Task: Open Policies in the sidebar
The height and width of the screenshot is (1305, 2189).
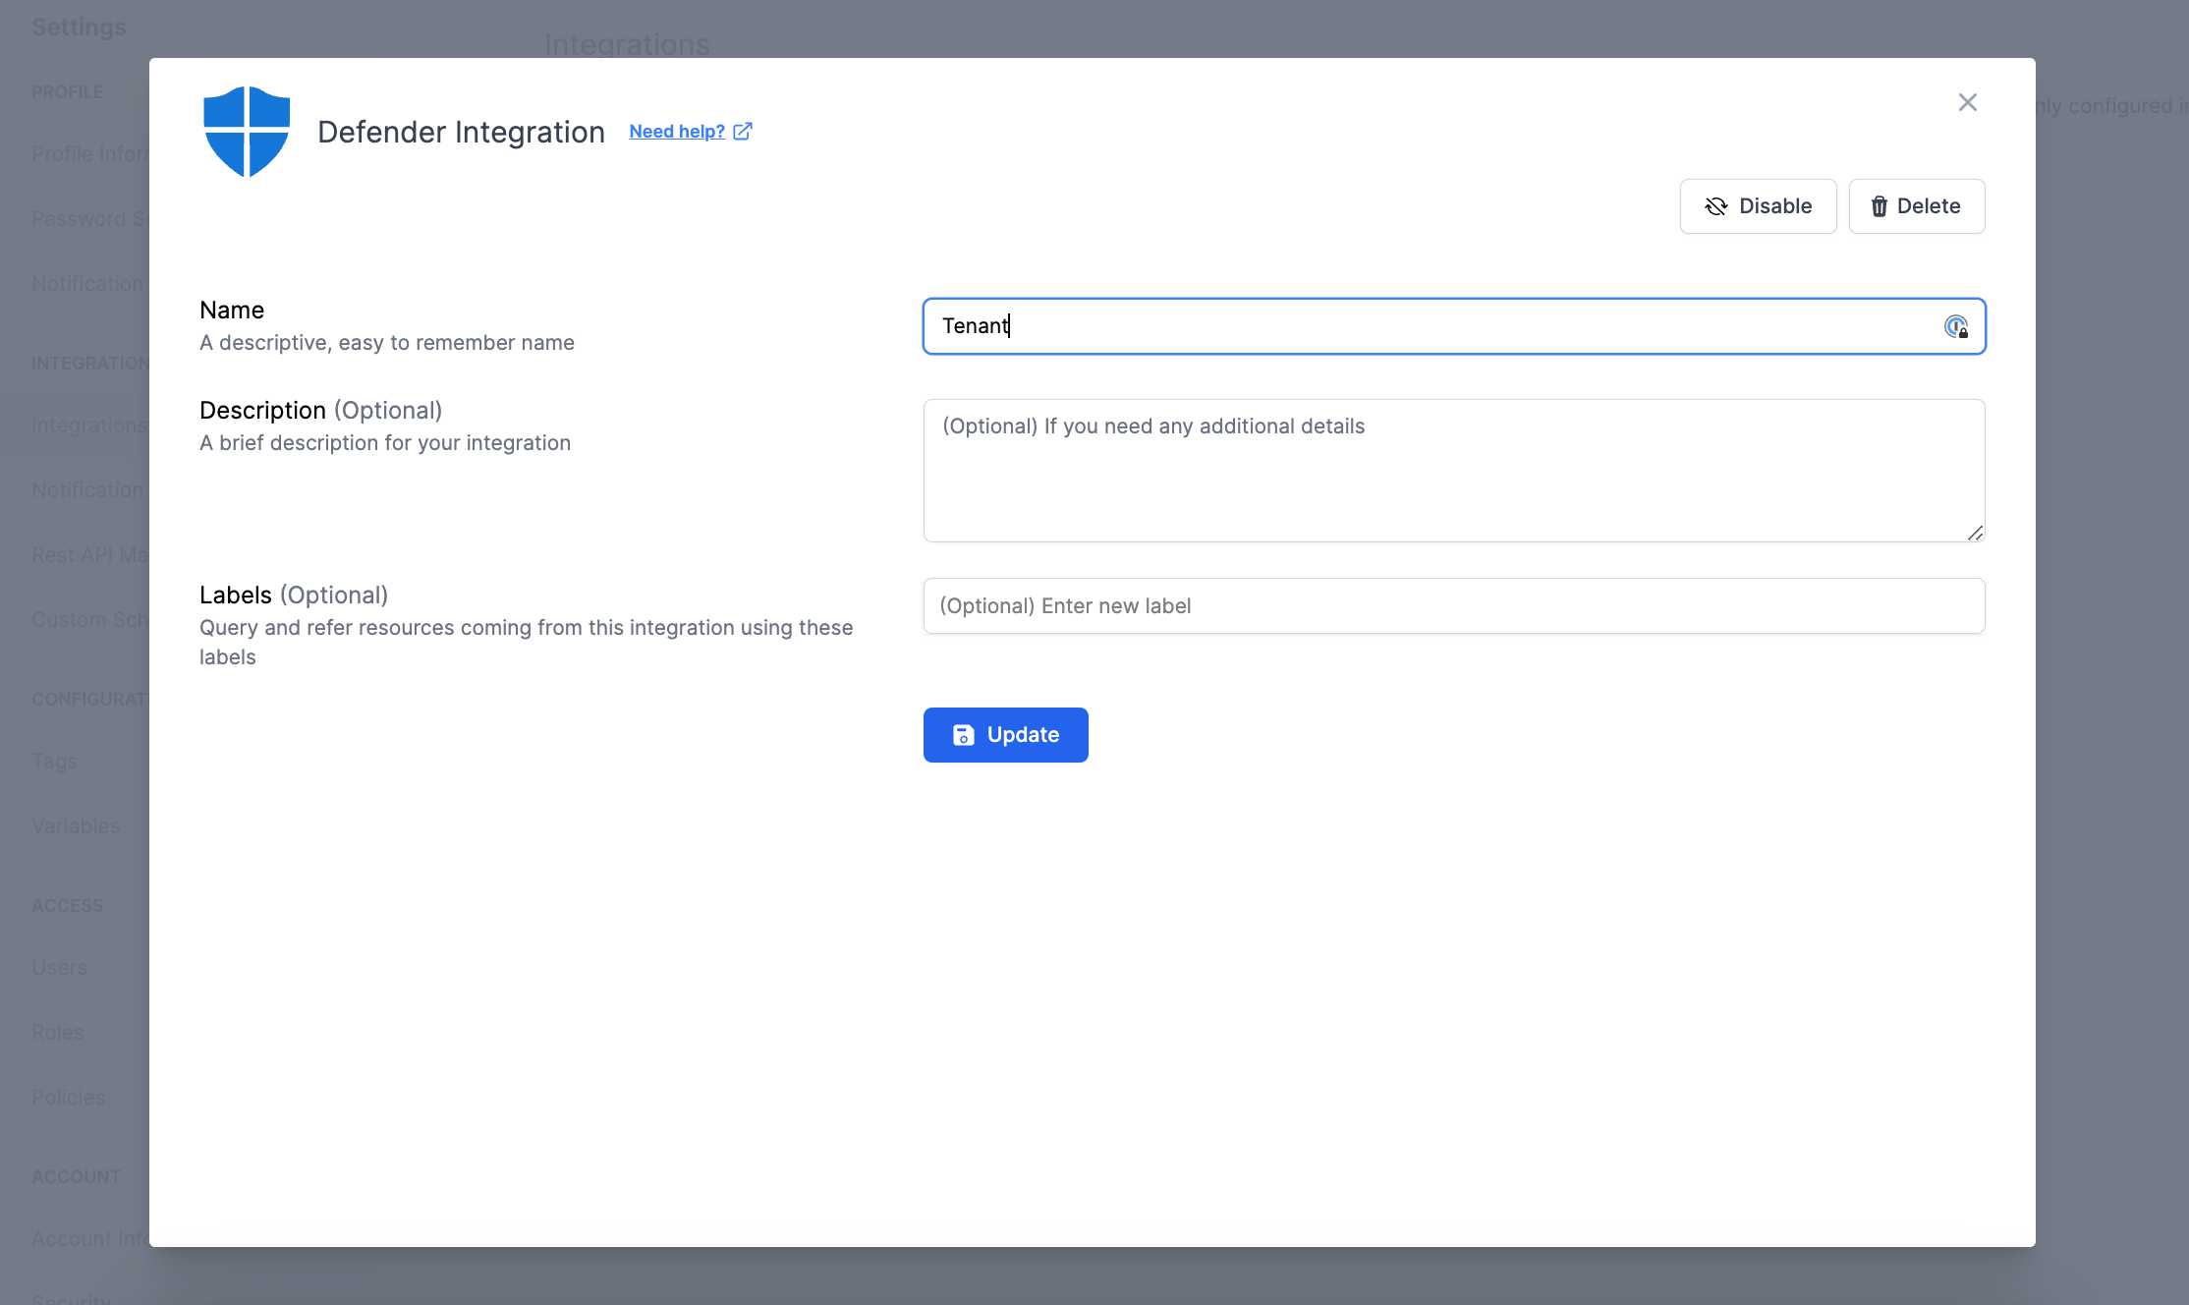Action: [x=68, y=1098]
